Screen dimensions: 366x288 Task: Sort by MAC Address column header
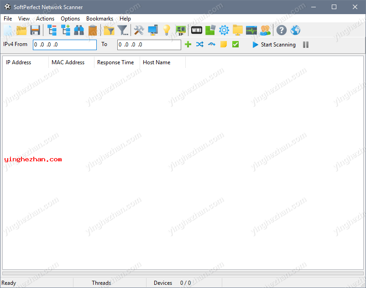point(72,62)
